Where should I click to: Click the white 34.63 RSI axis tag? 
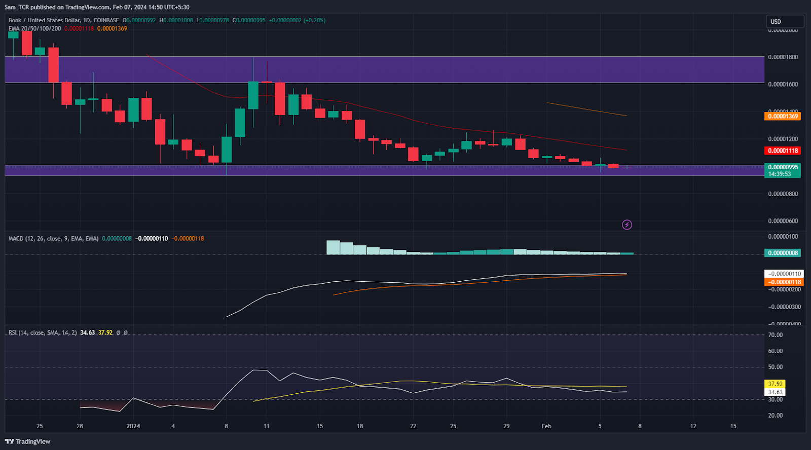coord(775,392)
